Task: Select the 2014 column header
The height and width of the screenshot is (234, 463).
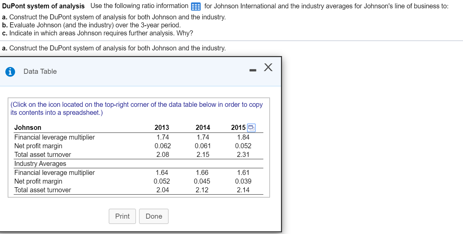Action: pos(204,128)
